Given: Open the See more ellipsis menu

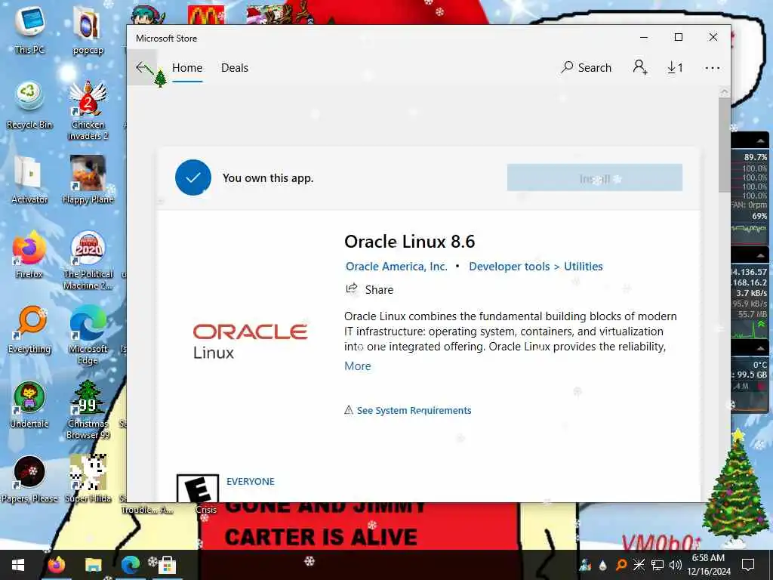Looking at the screenshot, I should point(713,67).
